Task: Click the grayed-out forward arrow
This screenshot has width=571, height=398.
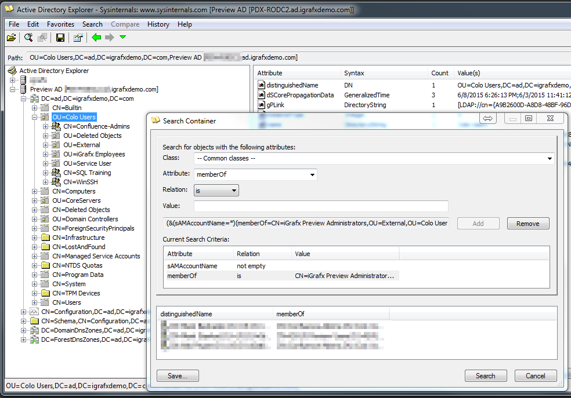Action: [x=109, y=37]
